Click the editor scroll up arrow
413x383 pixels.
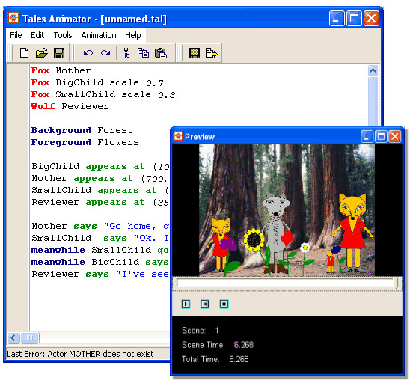[373, 70]
